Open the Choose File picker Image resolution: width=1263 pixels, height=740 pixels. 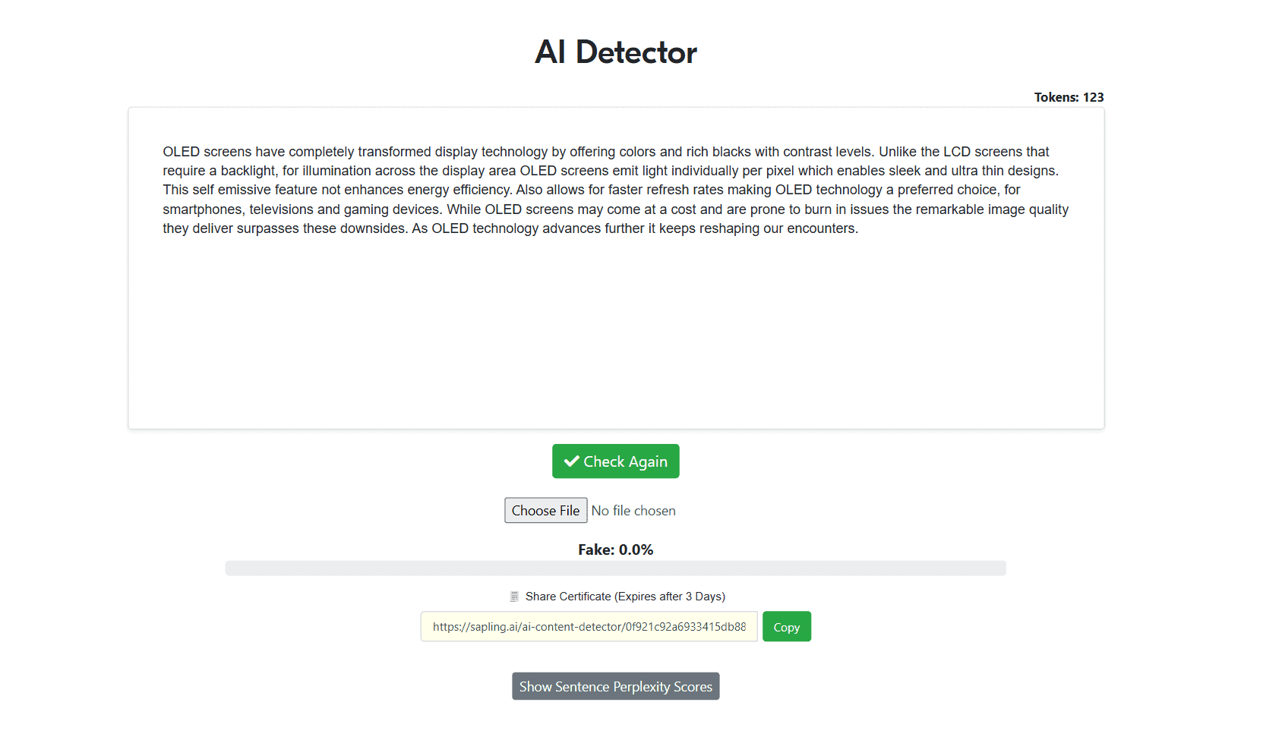click(x=546, y=511)
